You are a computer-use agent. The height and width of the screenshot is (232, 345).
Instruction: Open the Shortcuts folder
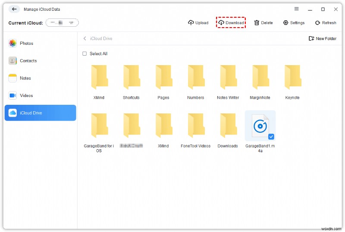pyautogui.click(x=132, y=77)
